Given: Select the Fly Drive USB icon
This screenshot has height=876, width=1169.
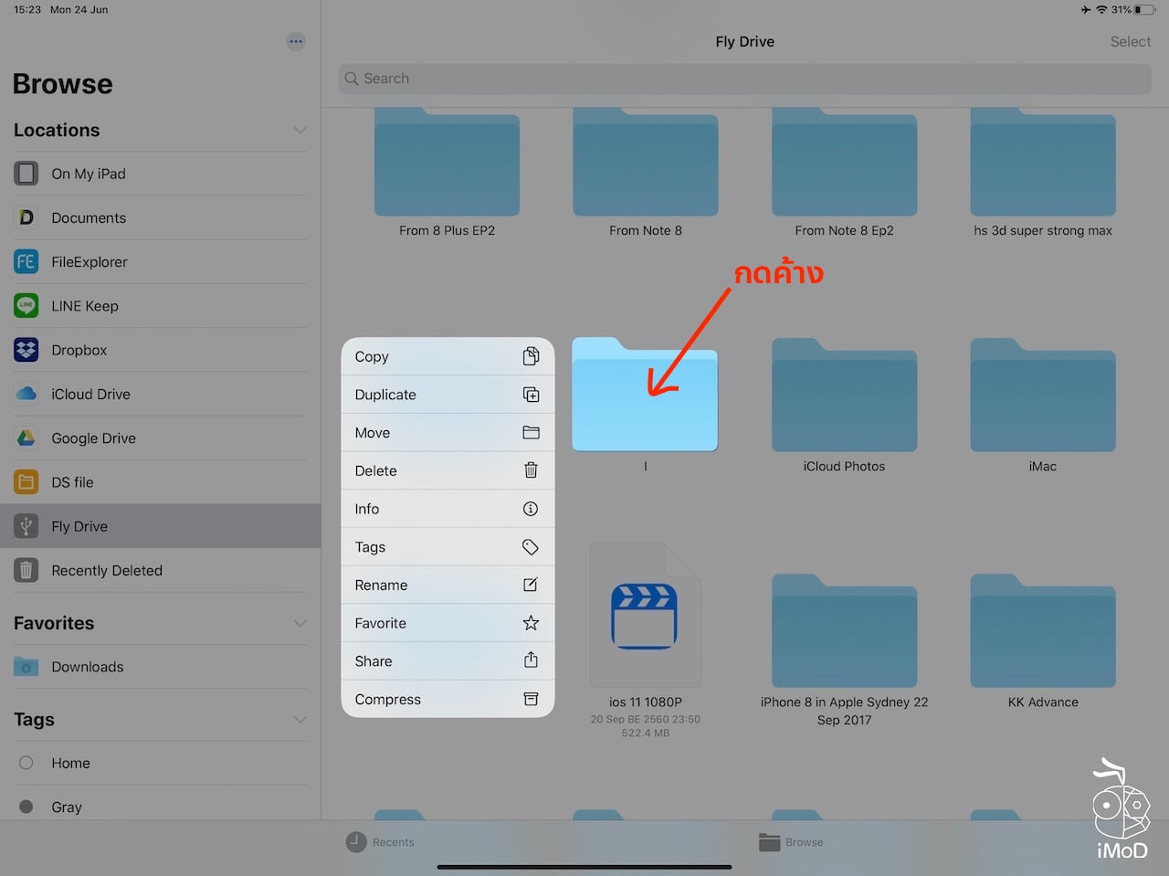Looking at the screenshot, I should pos(26,526).
